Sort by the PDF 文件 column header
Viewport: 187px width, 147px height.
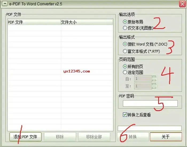[34, 22]
